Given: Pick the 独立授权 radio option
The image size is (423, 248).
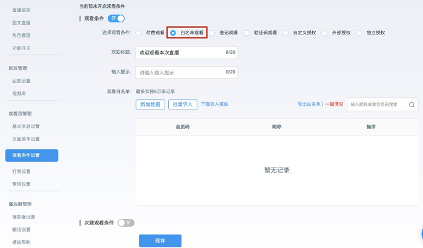Looking at the screenshot, I should pyautogui.click(x=359, y=33).
